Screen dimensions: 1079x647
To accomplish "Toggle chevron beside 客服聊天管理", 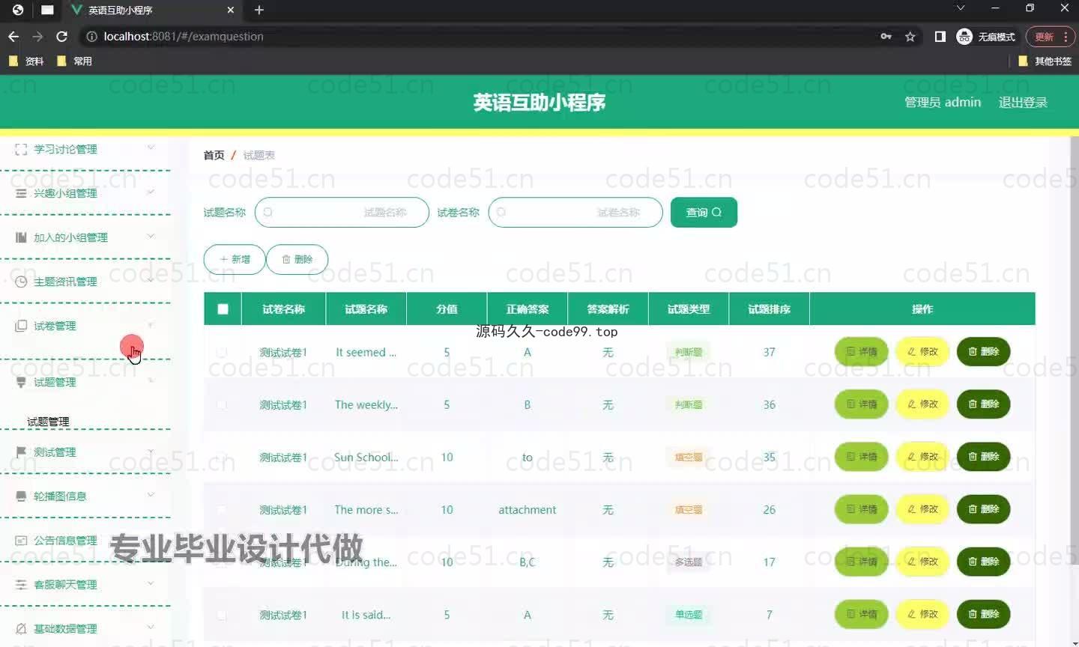I will click(151, 583).
